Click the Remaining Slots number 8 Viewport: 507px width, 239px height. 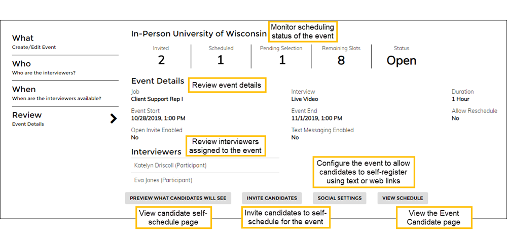[341, 60]
